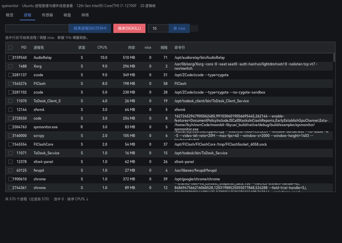342x243 pixels.
Task: Click the nice column header
Action: pos(148,47)
